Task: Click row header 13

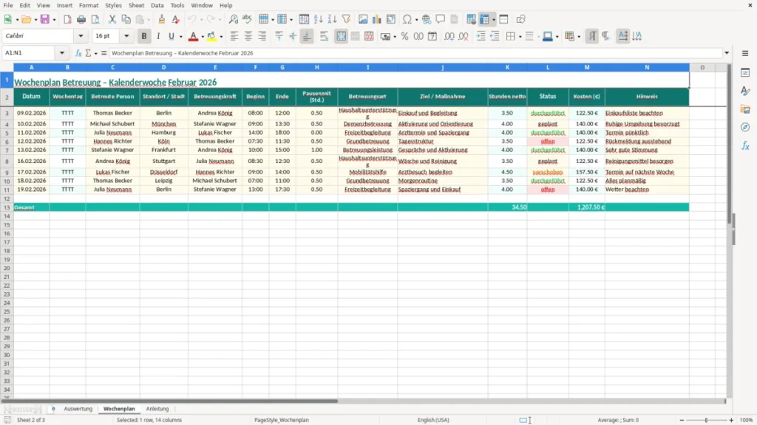Action: click(7, 207)
